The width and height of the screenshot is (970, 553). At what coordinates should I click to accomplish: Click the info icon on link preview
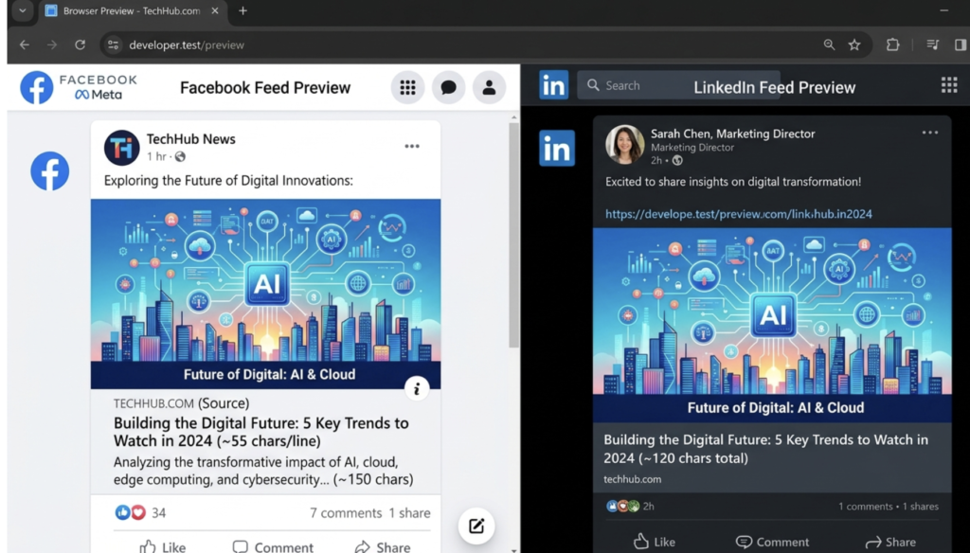tap(417, 388)
